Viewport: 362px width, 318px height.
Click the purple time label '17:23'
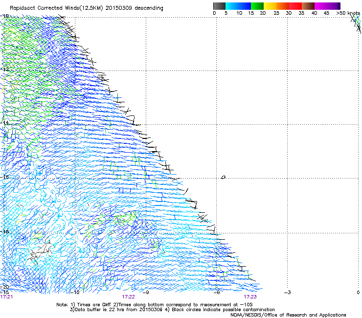tap(250, 297)
